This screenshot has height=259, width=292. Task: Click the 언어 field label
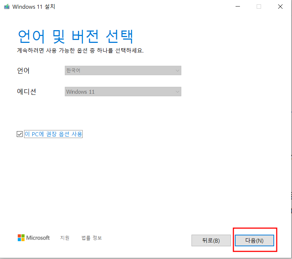tap(23, 70)
